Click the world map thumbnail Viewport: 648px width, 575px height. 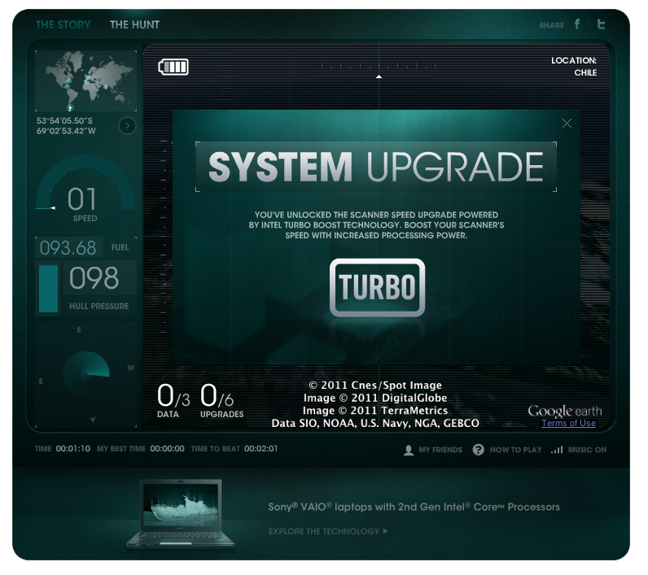coord(85,81)
